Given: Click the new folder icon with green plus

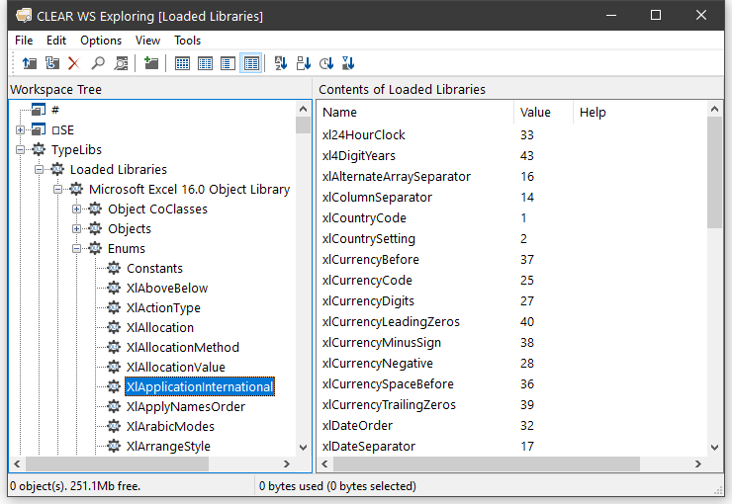Looking at the screenshot, I should click(x=150, y=63).
